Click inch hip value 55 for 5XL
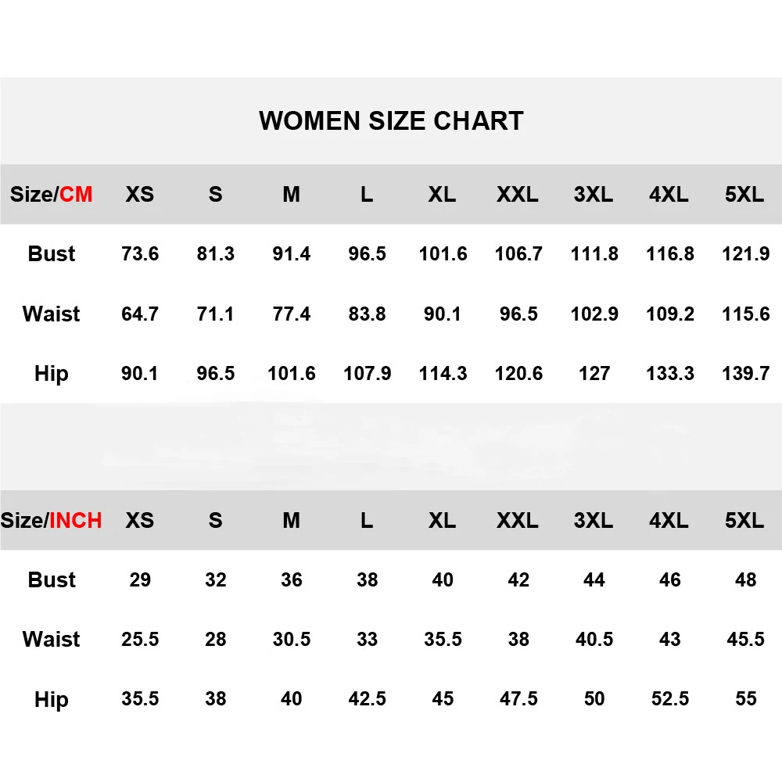782x782 pixels. click(746, 698)
